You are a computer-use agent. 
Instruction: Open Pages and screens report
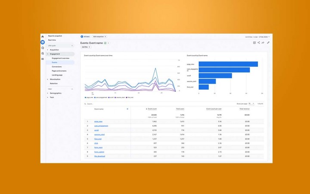click(x=59, y=71)
